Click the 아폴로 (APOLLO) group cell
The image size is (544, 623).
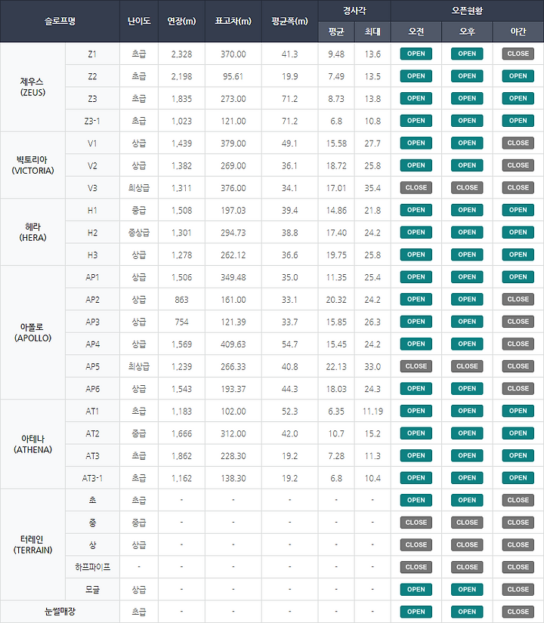pyautogui.click(x=32, y=332)
